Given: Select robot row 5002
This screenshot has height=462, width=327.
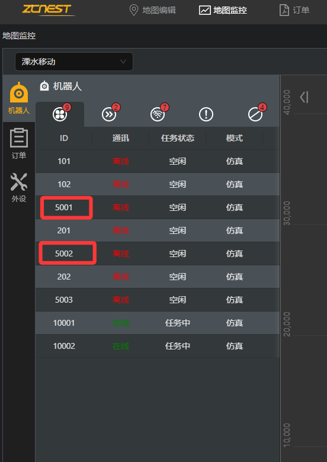Looking at the screenshot, I should [x=158, y=254].
